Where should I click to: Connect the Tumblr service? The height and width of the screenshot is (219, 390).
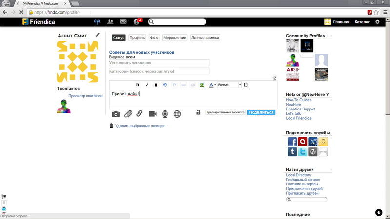[x=292, y=152]
